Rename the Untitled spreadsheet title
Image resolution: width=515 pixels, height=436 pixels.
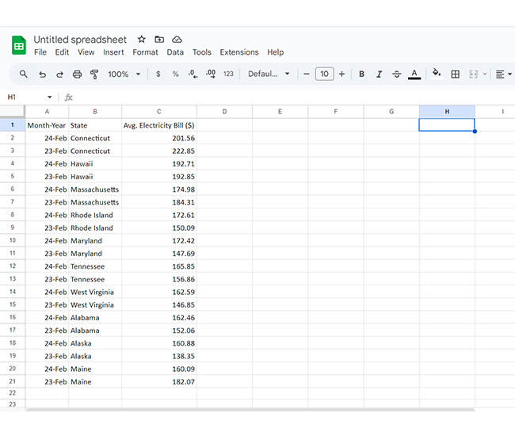(80, 40)
